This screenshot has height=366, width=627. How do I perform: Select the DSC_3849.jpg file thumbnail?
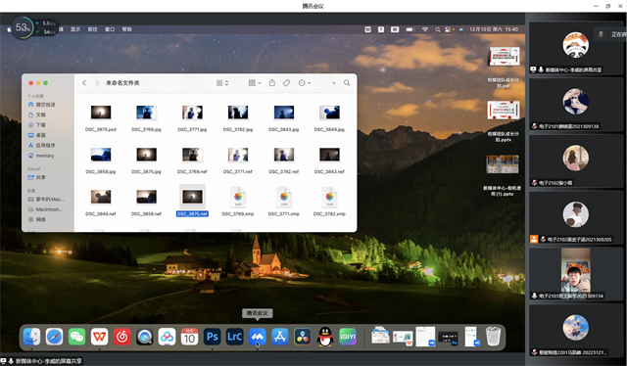pyautogui.click(x=329, y=114)
